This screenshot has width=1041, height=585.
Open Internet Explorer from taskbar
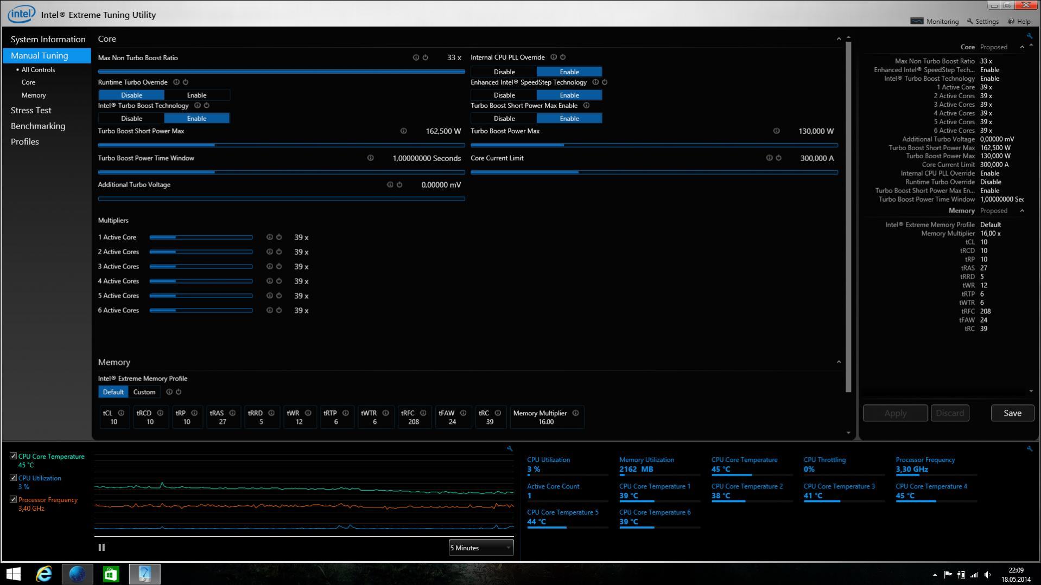pos(44,574)
